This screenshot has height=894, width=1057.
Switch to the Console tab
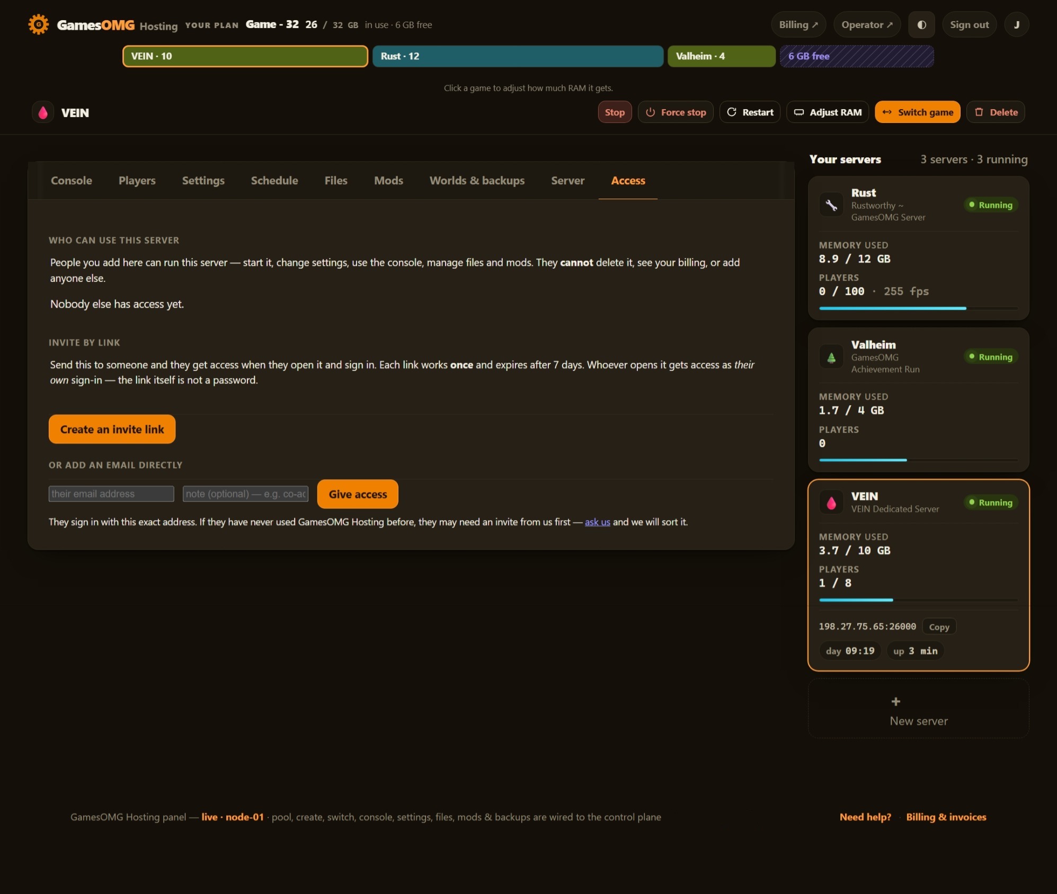(72, 181)
